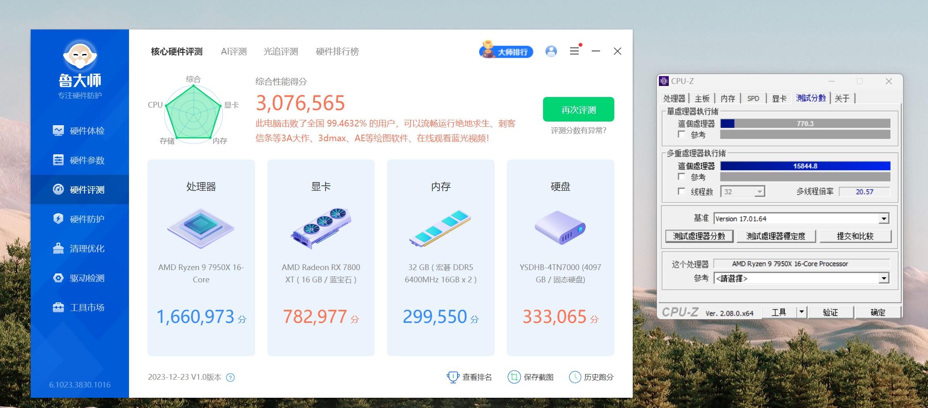Click 測試處理器穩定度 button
This screenshot has height=408, width=928.
pos(776,236)
